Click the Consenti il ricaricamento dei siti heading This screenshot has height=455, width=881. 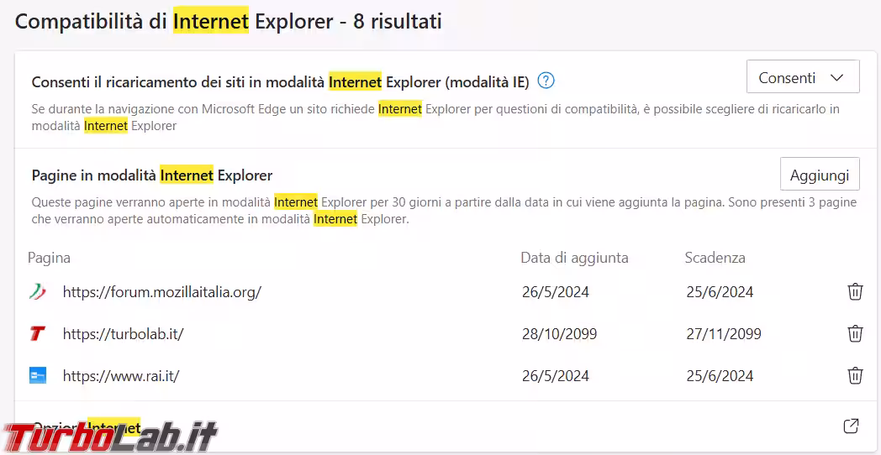281,82
